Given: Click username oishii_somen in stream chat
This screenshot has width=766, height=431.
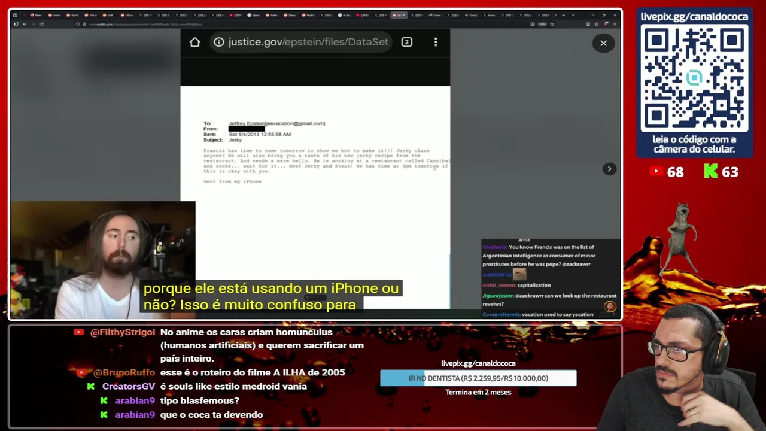Looking at the screenshot, I should pyautogui.click(x=499, y=286).
